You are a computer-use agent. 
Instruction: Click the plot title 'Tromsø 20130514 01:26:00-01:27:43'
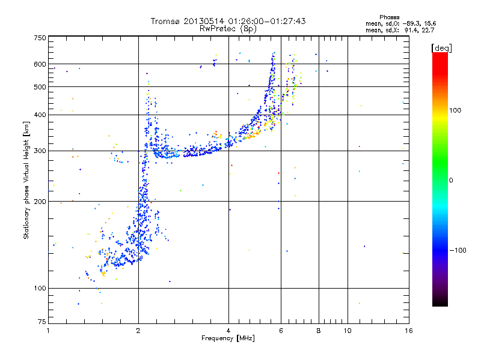[228, 21]
